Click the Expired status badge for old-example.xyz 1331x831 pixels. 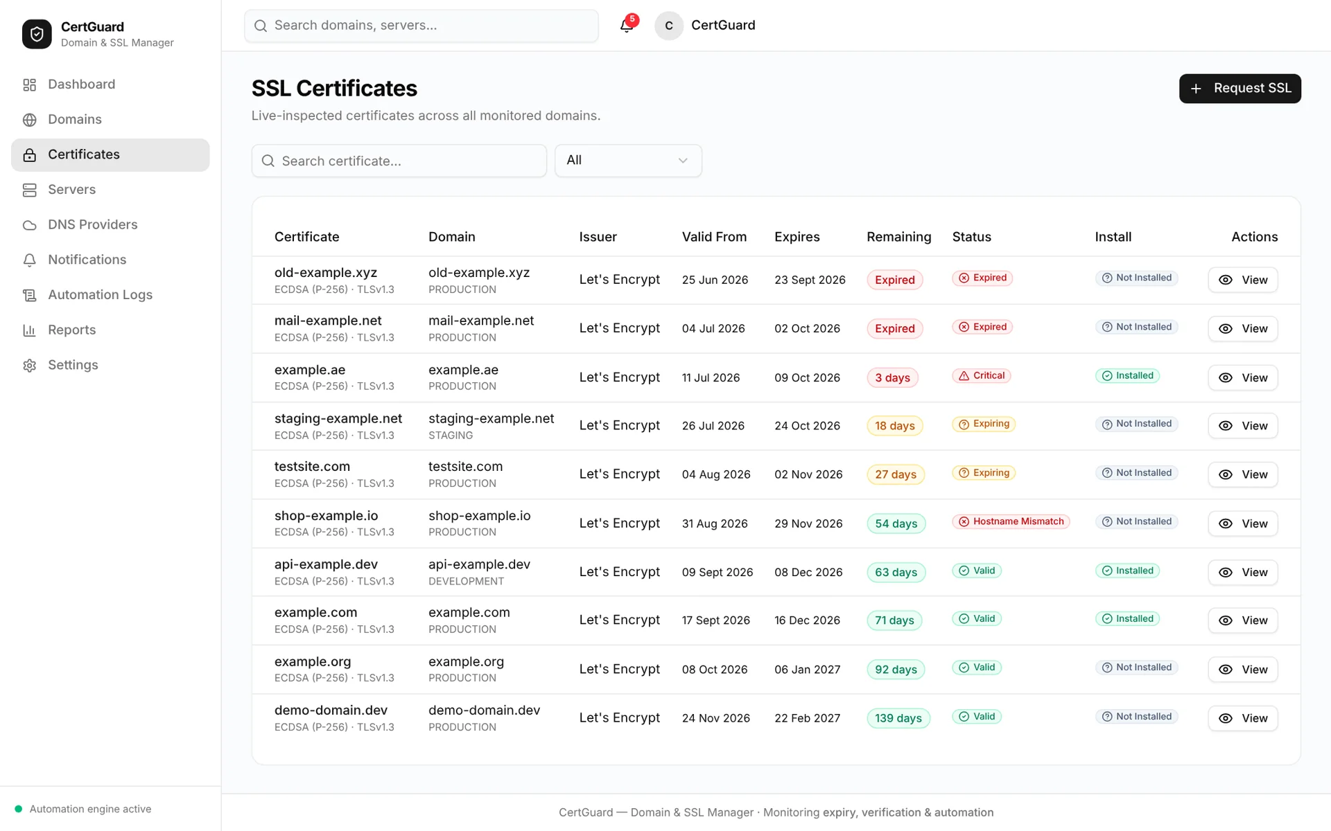point(982,278)
